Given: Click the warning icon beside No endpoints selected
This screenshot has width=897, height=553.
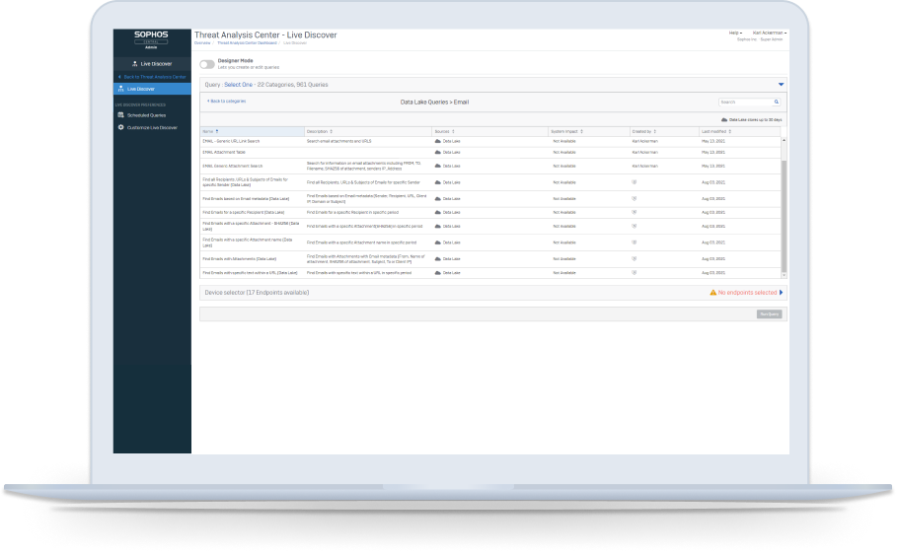Looking at the screenshot, I should [712, 293].
